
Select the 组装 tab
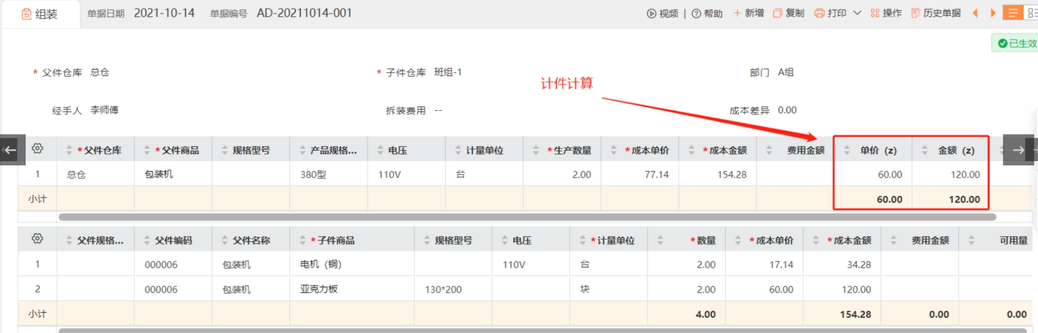tap(40, 14)
